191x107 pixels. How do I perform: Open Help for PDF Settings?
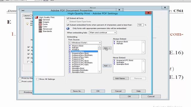[138, 91]
